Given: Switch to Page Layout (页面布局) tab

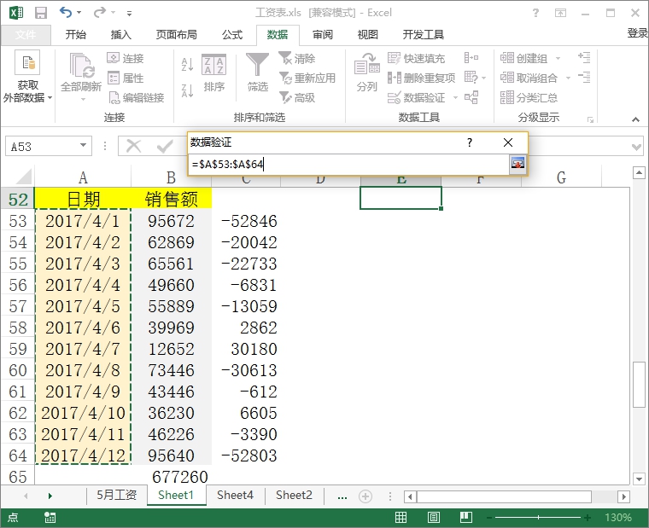Looking at the screenshot, I should (176, 35).
